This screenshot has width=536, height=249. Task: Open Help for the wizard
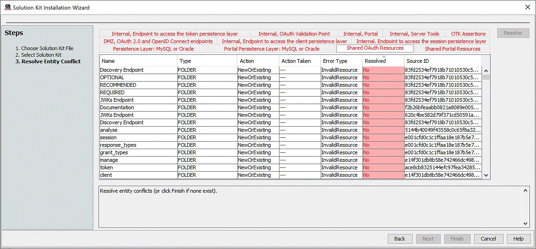(518, 239)
